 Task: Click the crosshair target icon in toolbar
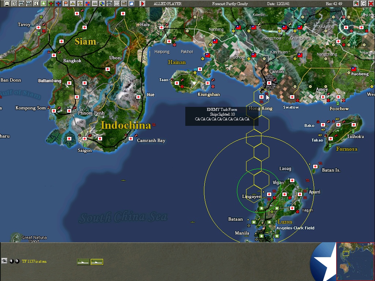click(x=109, y=4)
